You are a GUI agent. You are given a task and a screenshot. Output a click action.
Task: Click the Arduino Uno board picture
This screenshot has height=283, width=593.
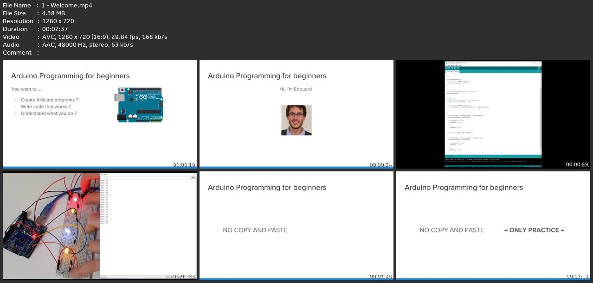point(139,105)
